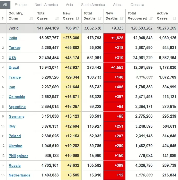Click the Netherlands country link

point(19,175)
